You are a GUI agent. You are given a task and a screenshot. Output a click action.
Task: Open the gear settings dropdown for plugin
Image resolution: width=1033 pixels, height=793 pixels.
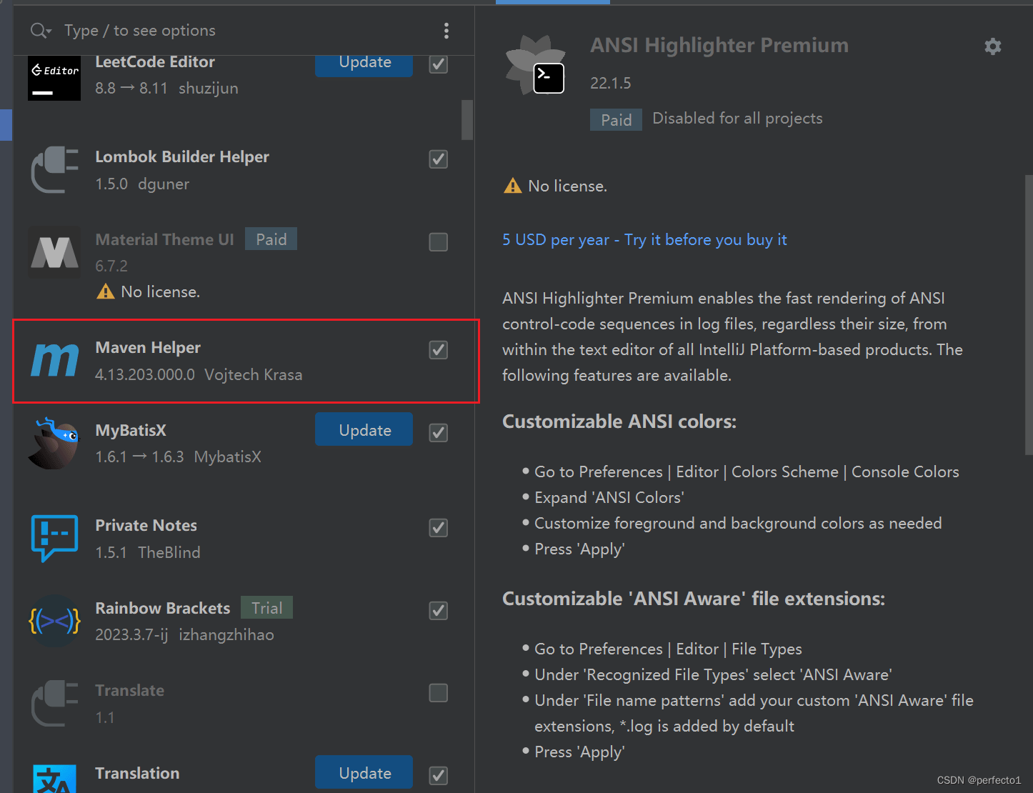(992, 47)
